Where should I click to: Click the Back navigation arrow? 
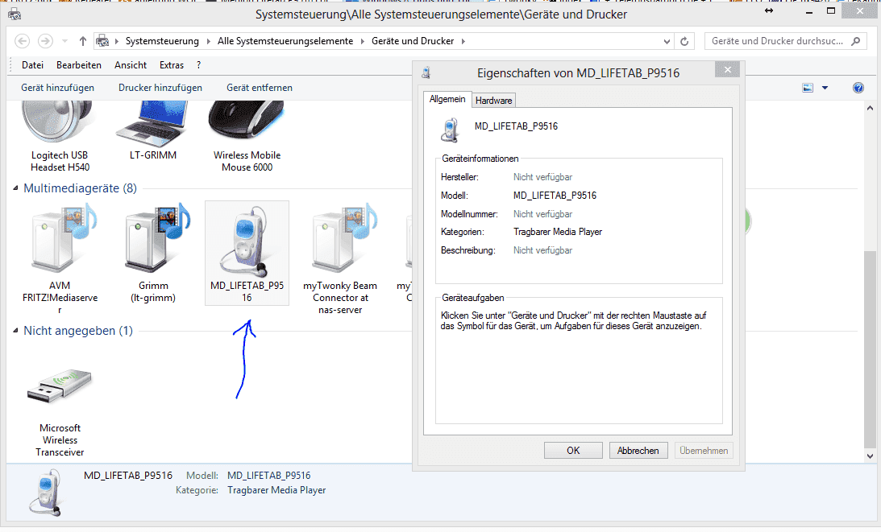click(x=22, y=41)
